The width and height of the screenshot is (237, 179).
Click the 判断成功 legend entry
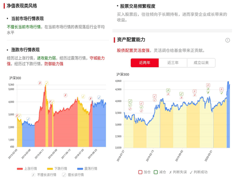click(x=198, y=172)
